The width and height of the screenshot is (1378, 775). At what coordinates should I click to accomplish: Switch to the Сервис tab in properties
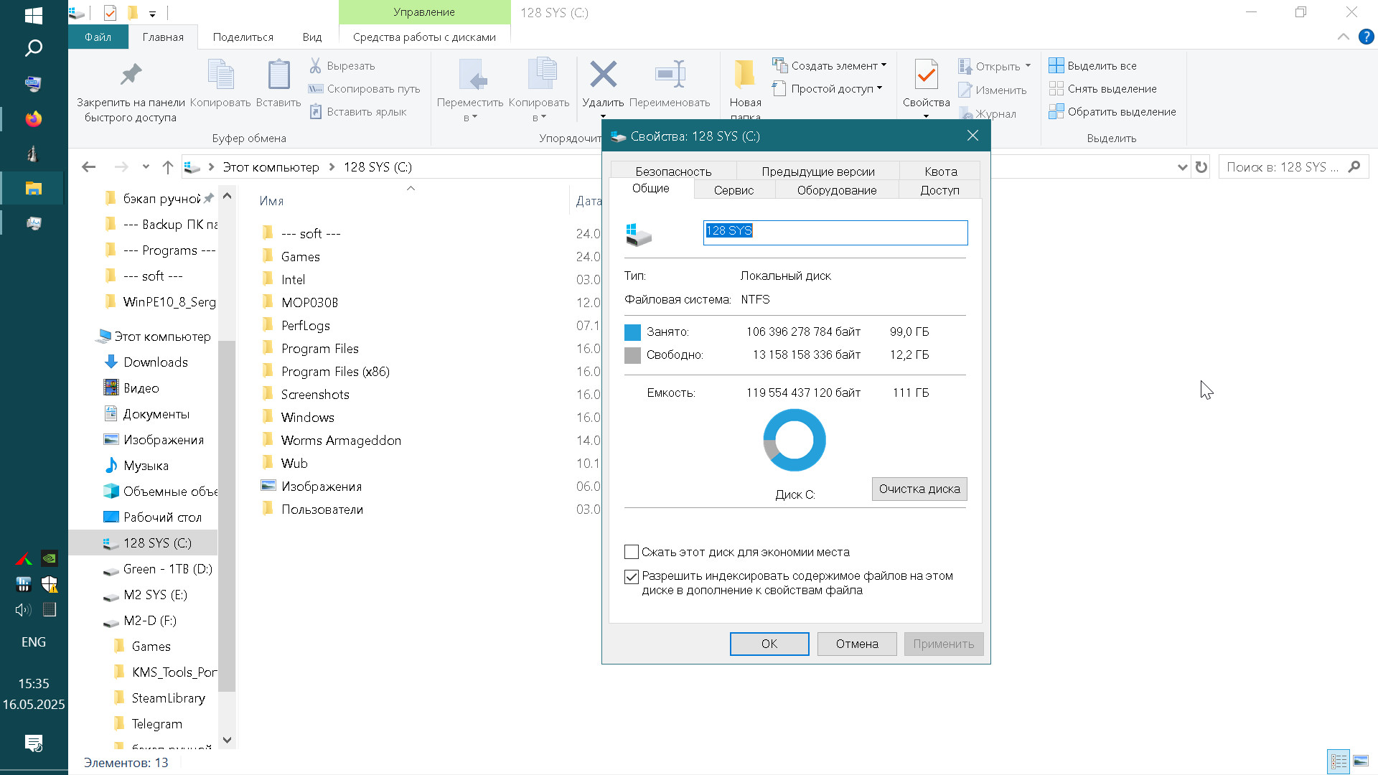[x=733, y=190]
